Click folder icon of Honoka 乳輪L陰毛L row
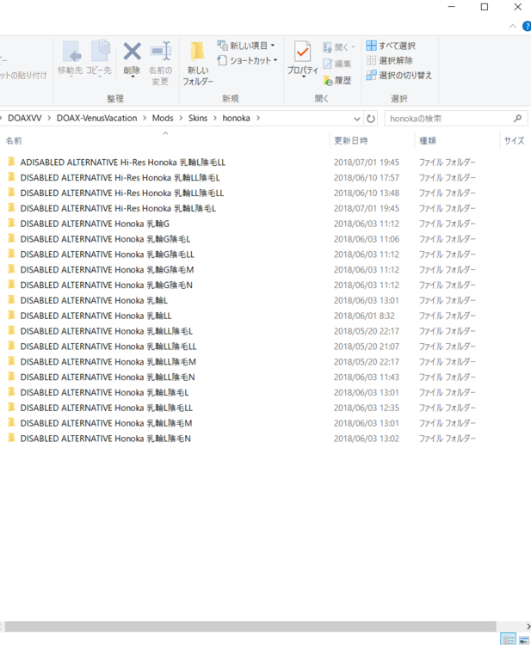This screenshot has width=531, height=645. [11, 392]
